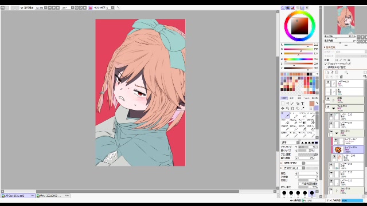The width and height of the screenshot is (367, 206).
Task: Select the eyedropper color picker tool
Action: click(x=303, y=108)
